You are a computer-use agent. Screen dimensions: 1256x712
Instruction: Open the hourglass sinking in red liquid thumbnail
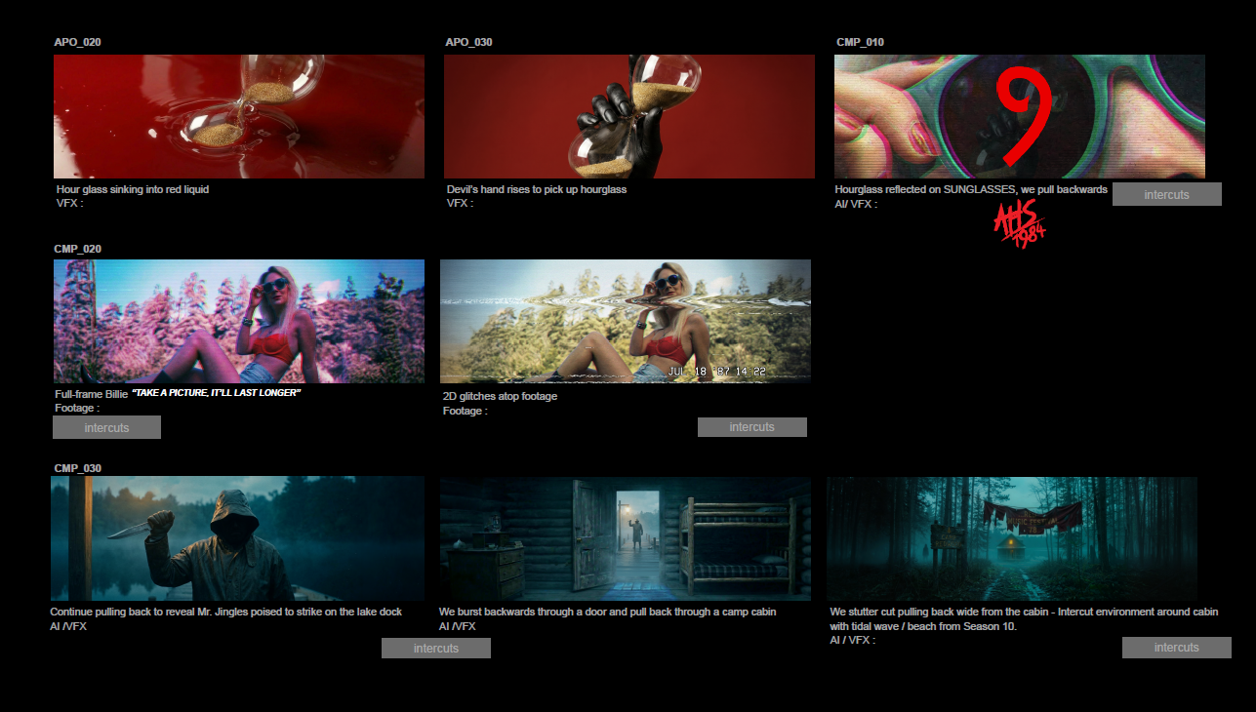(x=239, y=116)
